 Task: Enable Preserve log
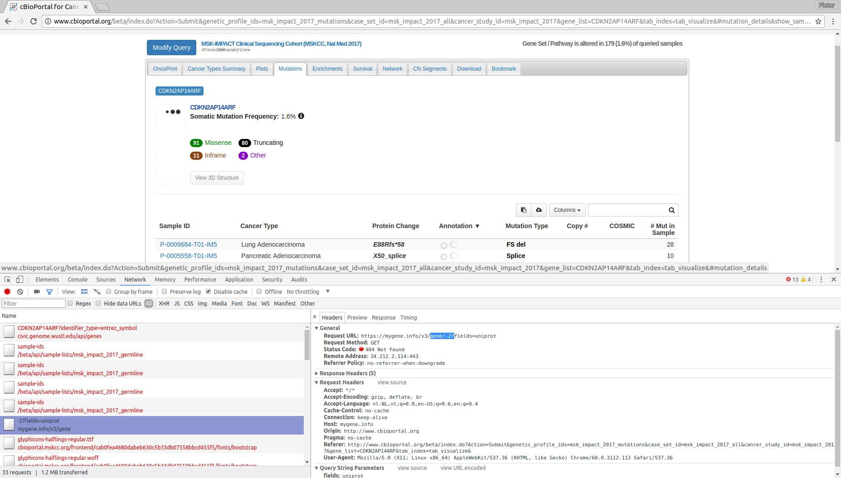tap(164, 292)
